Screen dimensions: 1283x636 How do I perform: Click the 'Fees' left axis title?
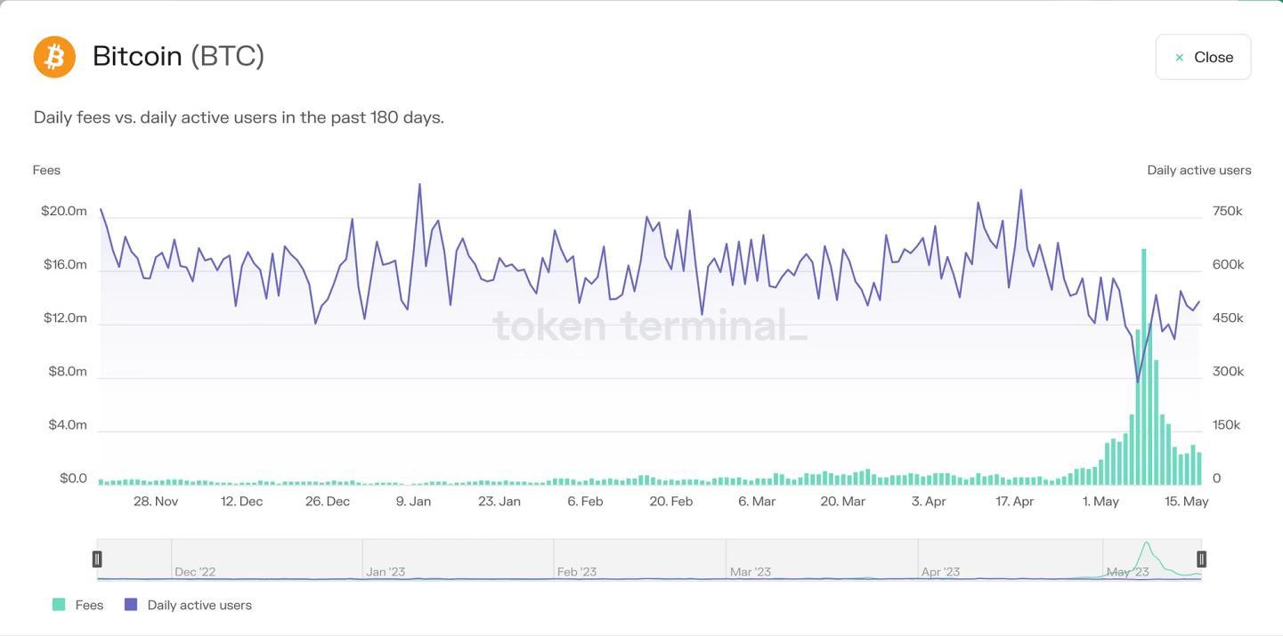click(x=46, y=170)
